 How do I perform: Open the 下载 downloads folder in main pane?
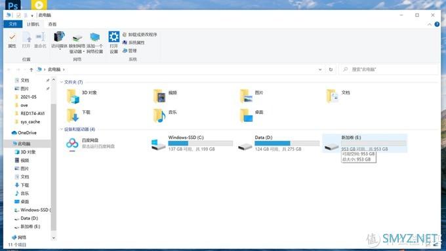pyautogui.click(x=79, y=115)
